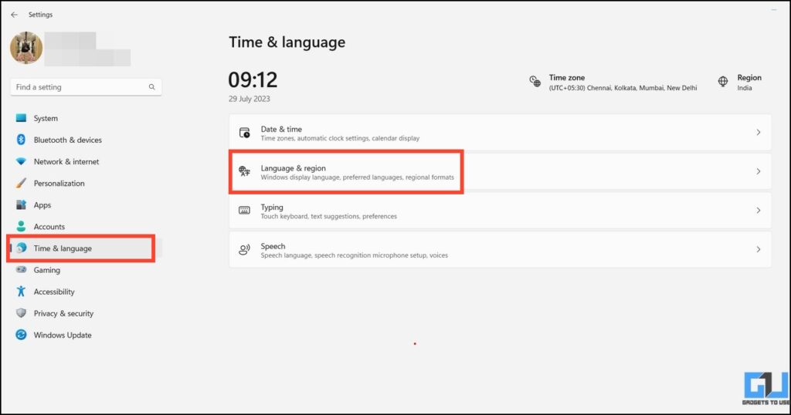The width and height of the screenshot is (791, 415).
Task: Open Speech settings
Action: pos(500,250)
